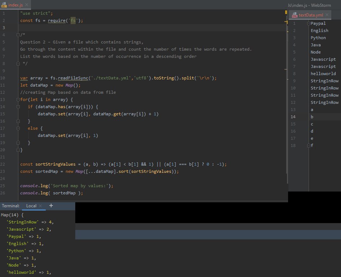Click "'Paypal' => 1" terminal line
The height and width of the screenshot is (277, 341).
coord(24,236)
